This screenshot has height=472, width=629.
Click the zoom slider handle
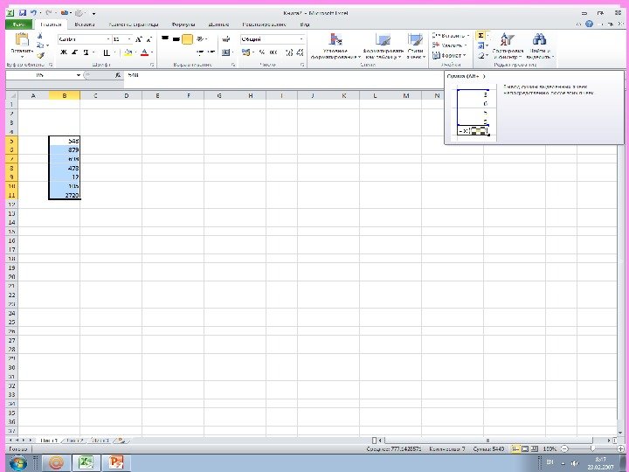coord(592,448)
